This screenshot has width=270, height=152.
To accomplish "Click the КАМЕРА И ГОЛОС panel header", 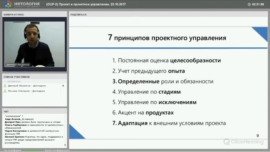I will coord(35,14).
